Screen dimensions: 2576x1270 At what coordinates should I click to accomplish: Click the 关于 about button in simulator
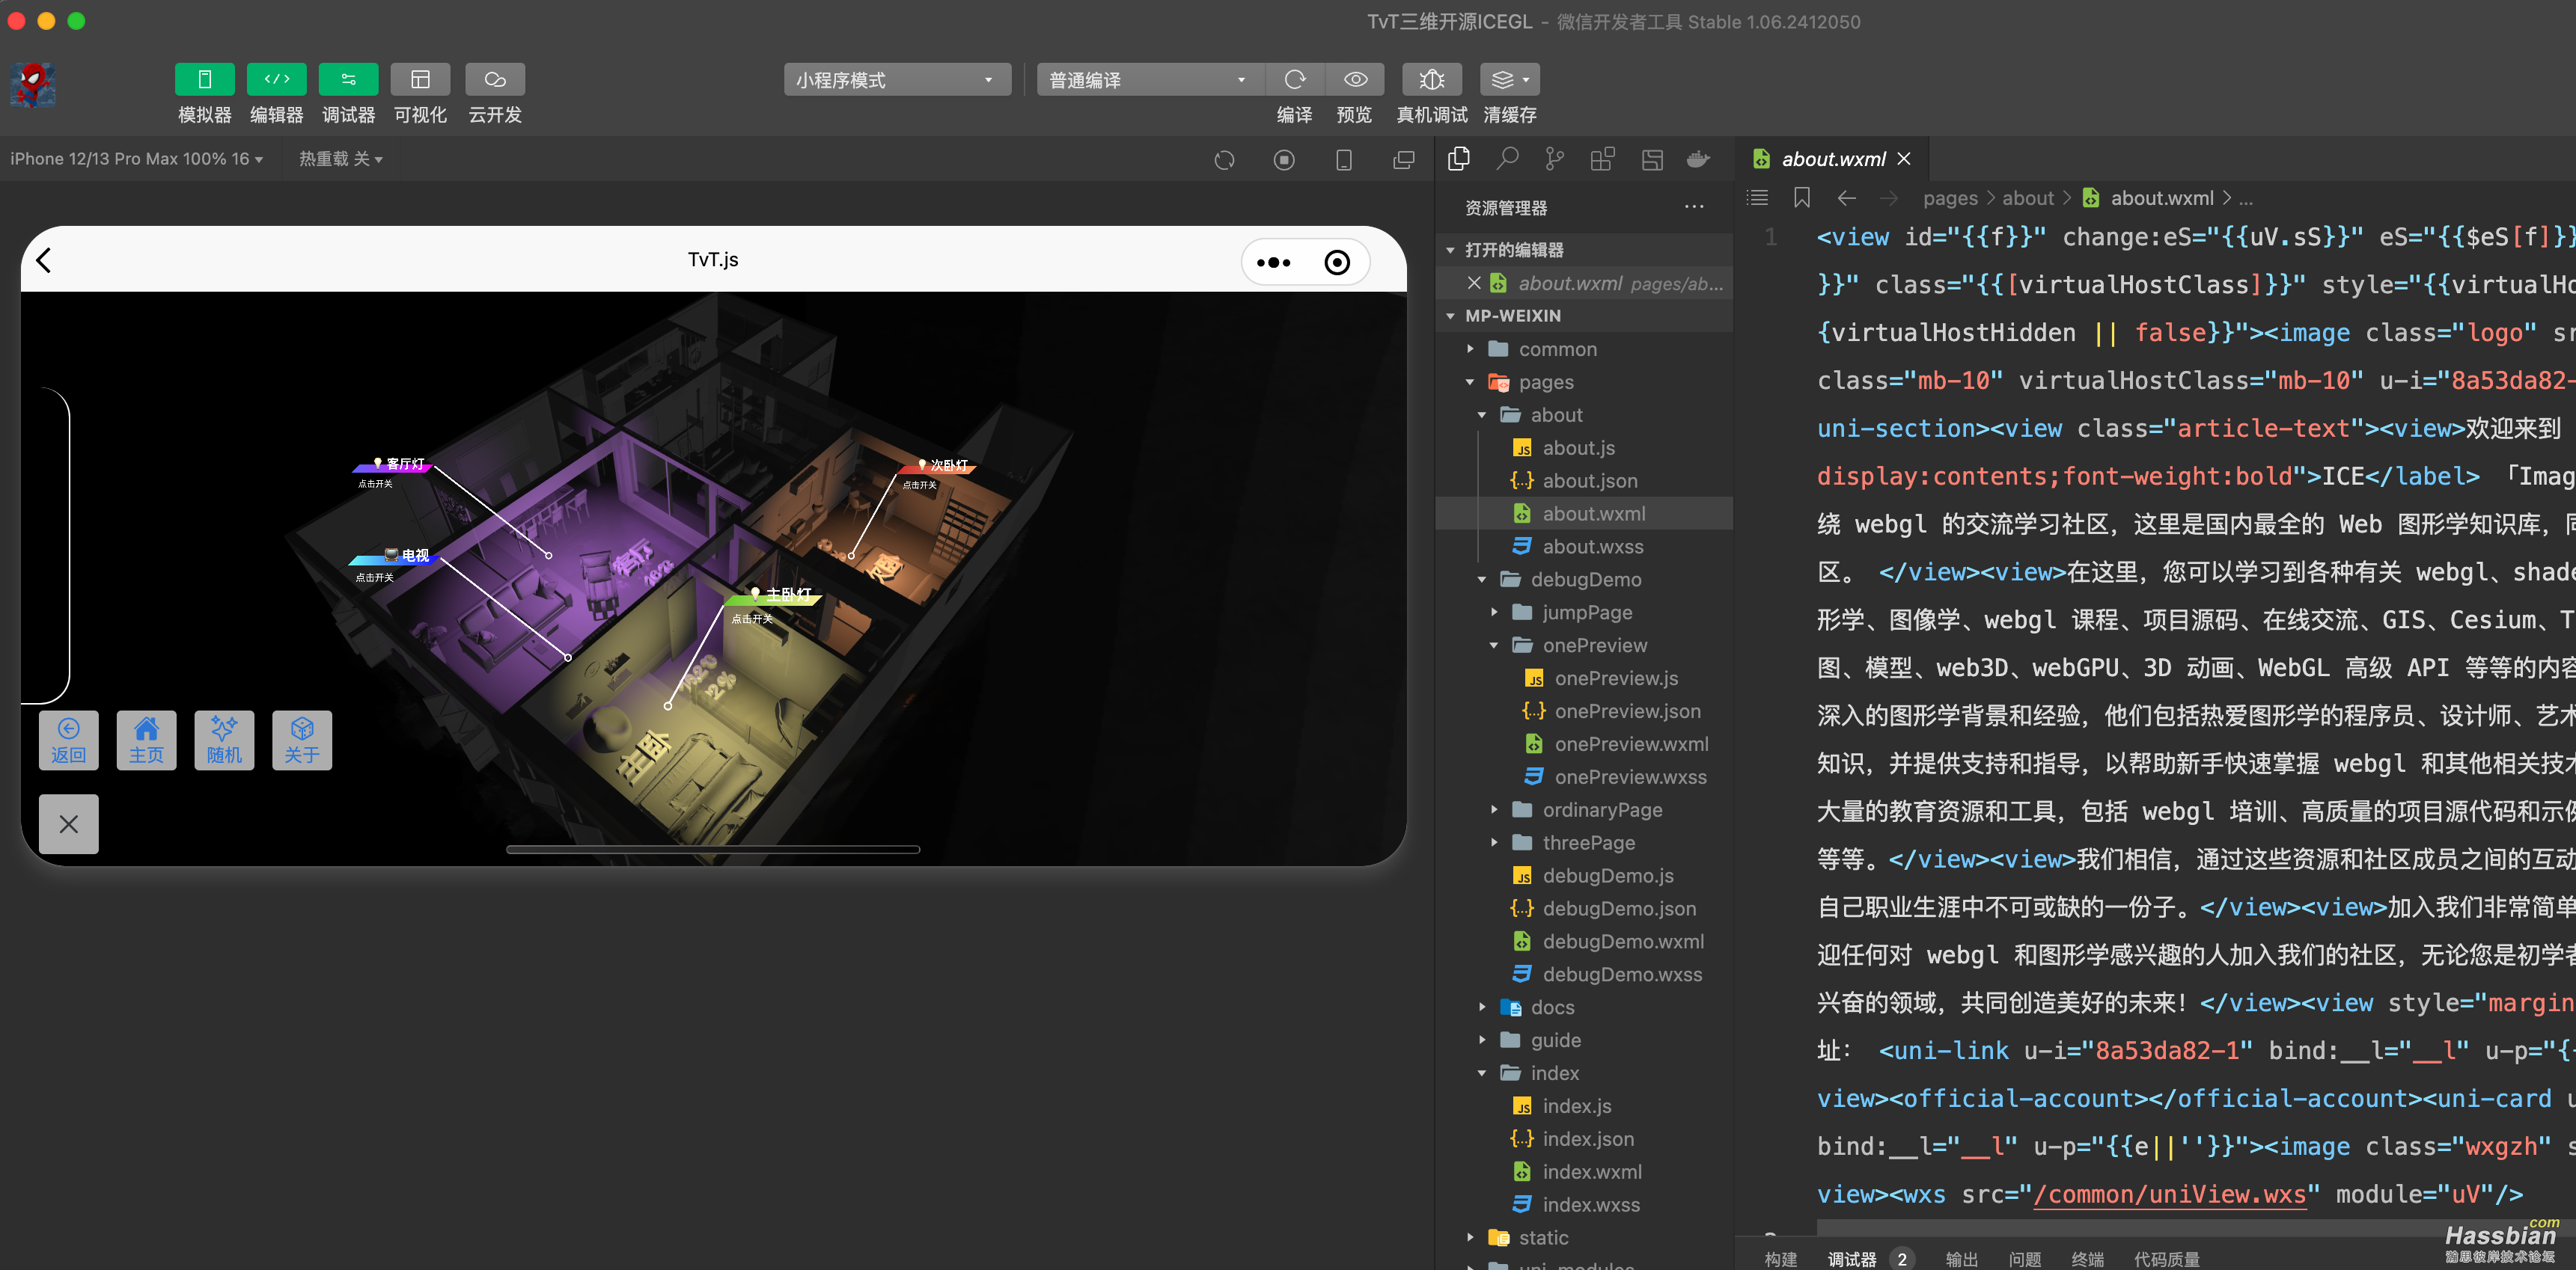pos(302,740)
